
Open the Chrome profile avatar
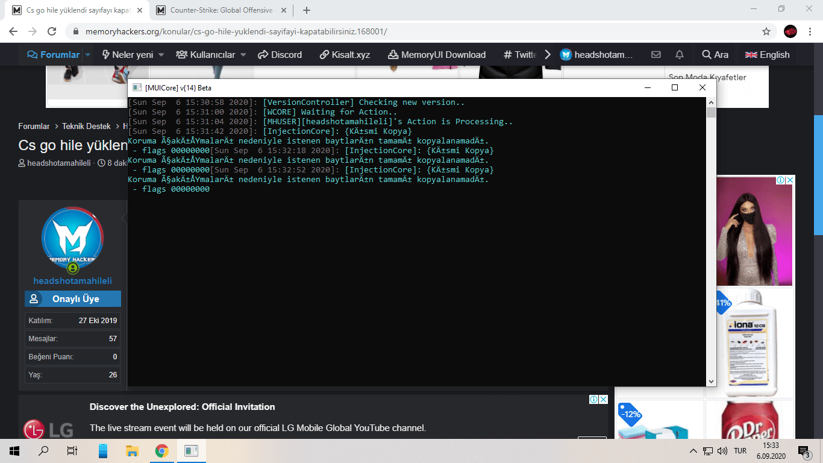coord(790,31)
